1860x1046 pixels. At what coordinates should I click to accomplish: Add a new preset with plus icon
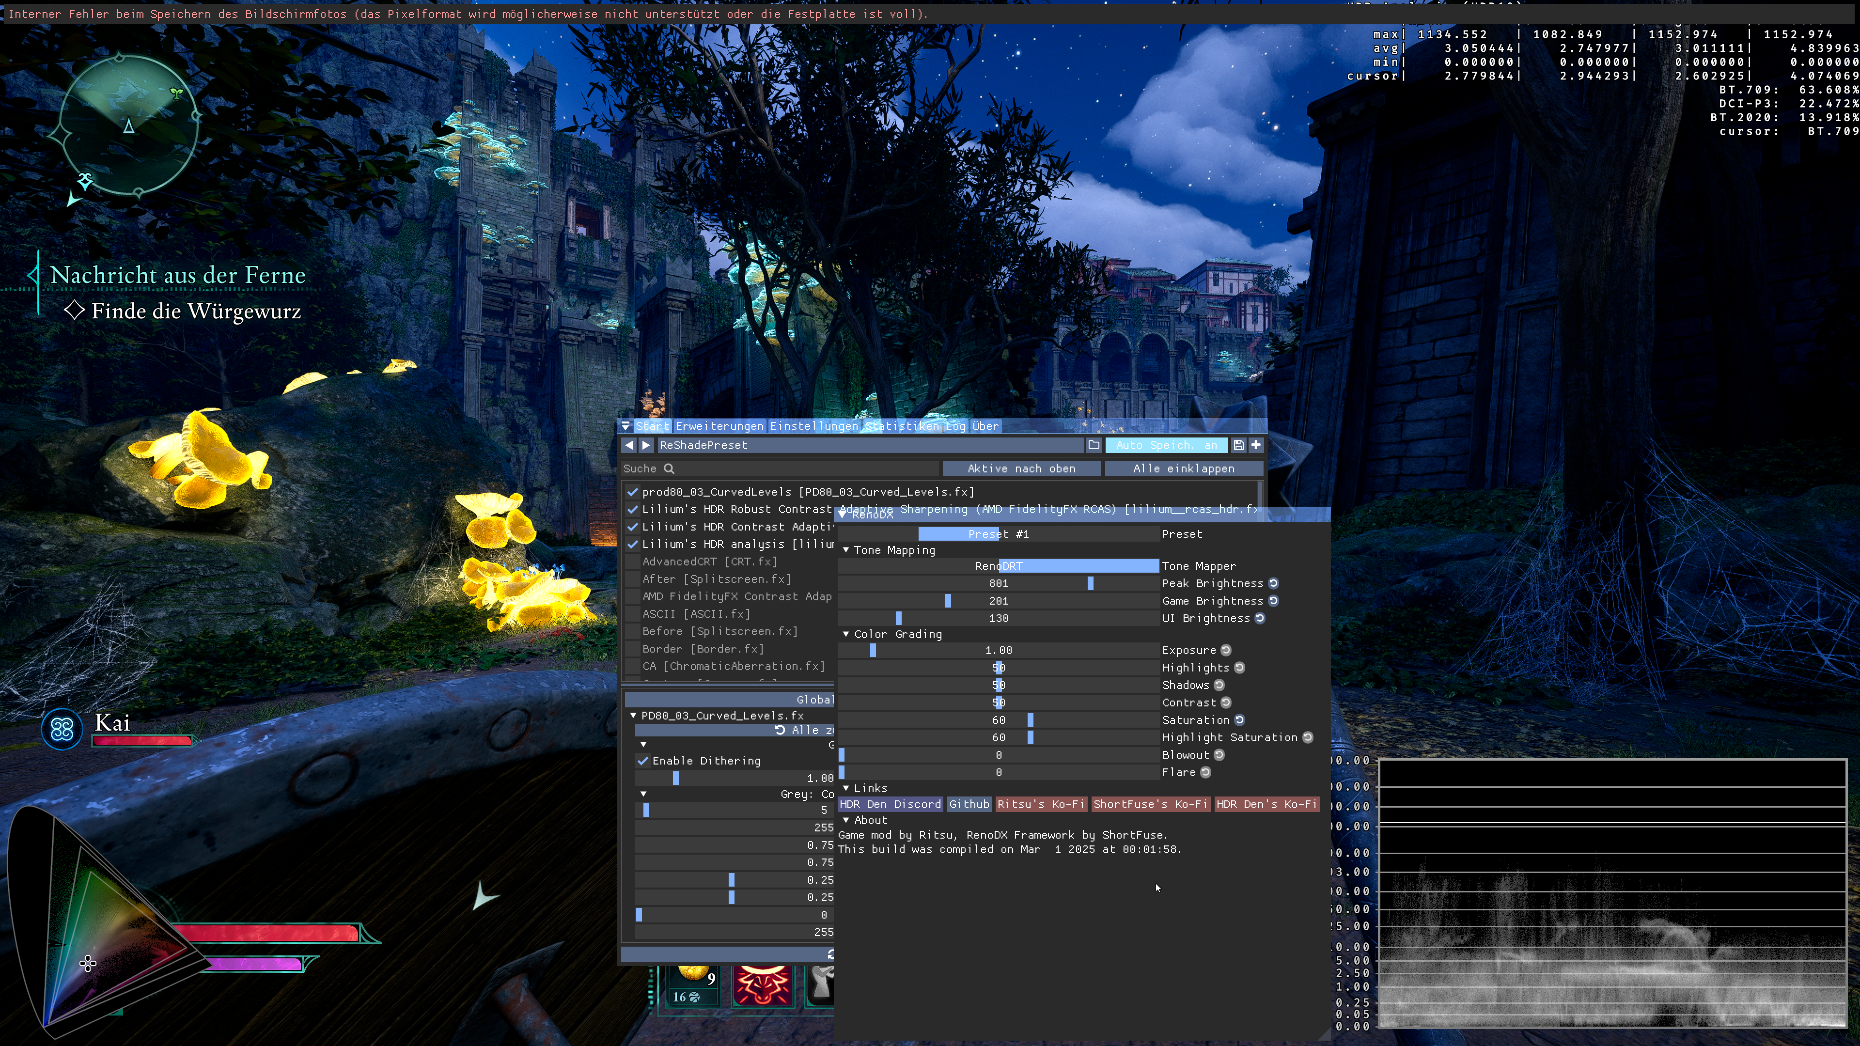[x=1256, y=445]
